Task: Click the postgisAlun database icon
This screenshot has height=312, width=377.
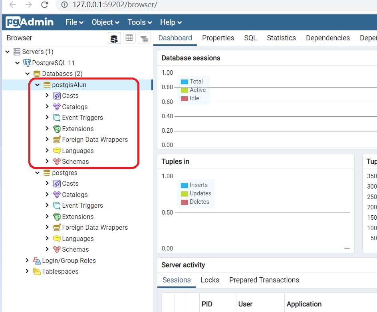Action: click(47, 85)
